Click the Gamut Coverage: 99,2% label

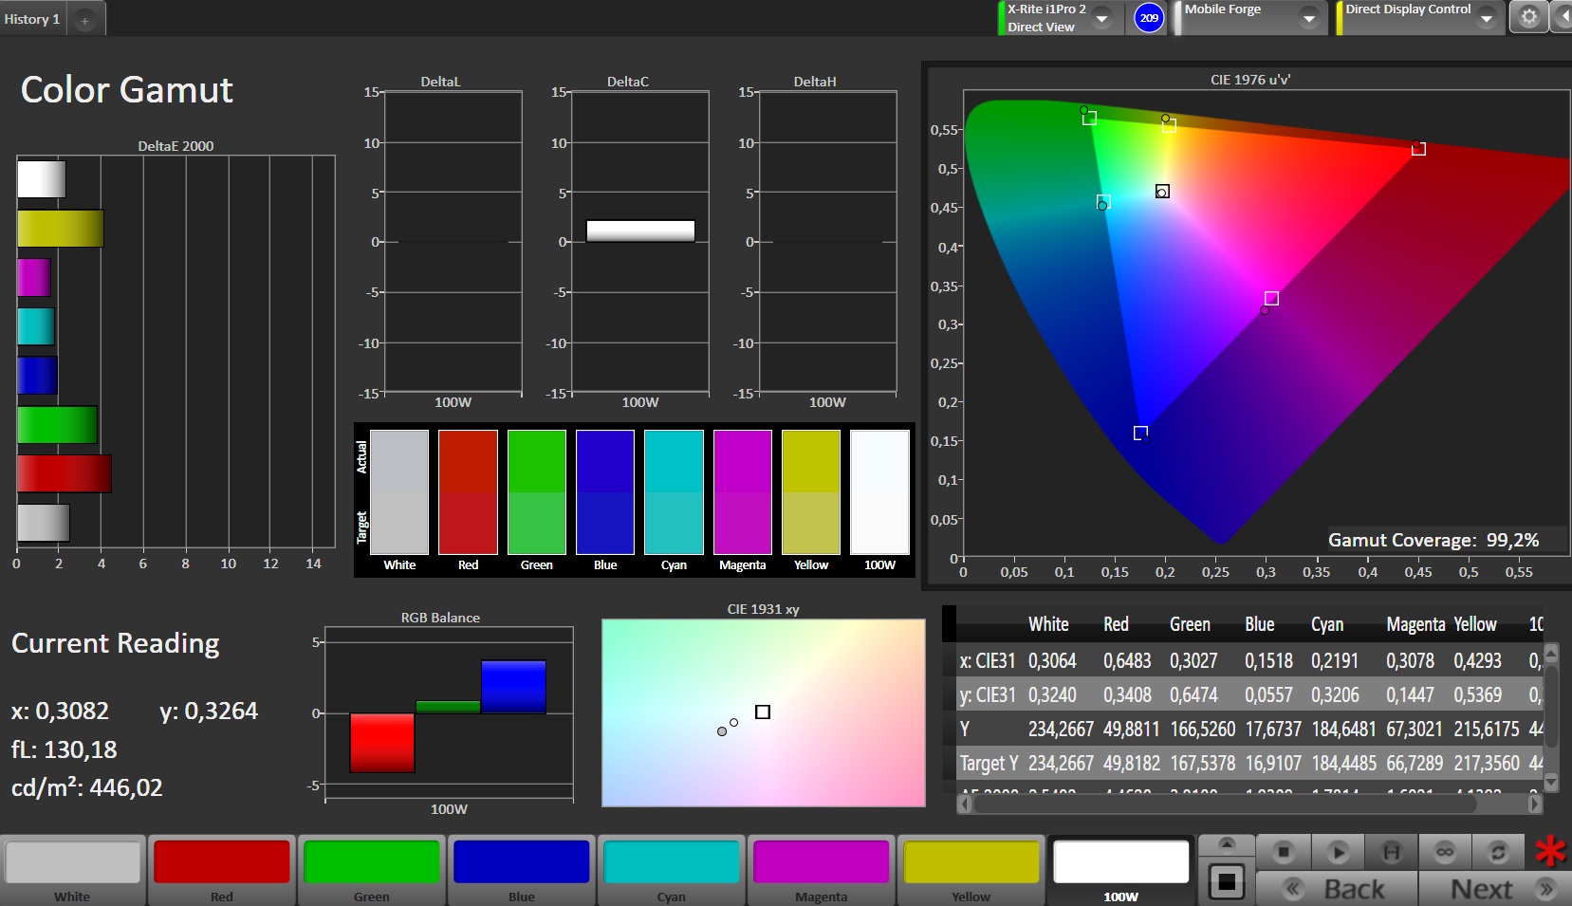pos(1433,540)
